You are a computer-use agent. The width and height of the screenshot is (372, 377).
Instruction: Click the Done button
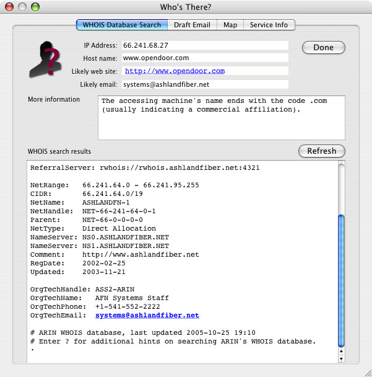(324, 47)
